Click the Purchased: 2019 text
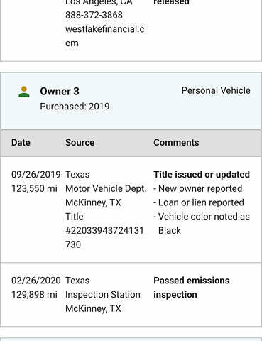The image size is (262, 341). tap(75, 107)
